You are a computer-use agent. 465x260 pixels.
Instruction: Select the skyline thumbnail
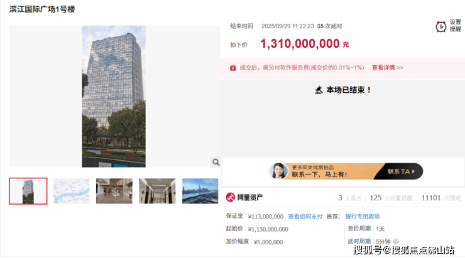pos(200,191)
